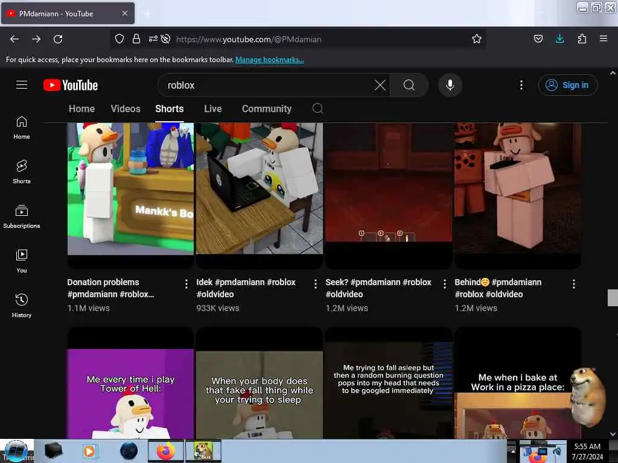Open a new browser tab with plus
This screenshot has height=463, width=618.
click(147, 13)
